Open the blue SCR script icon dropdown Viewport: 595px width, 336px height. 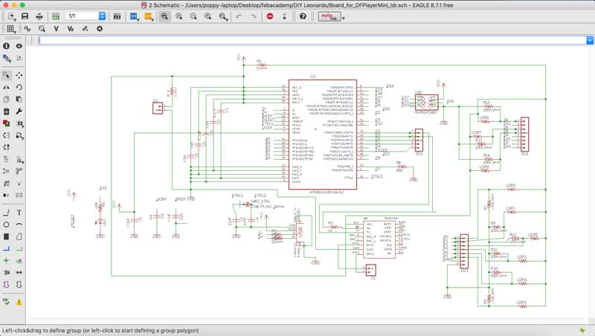click(x=134, y=16)
